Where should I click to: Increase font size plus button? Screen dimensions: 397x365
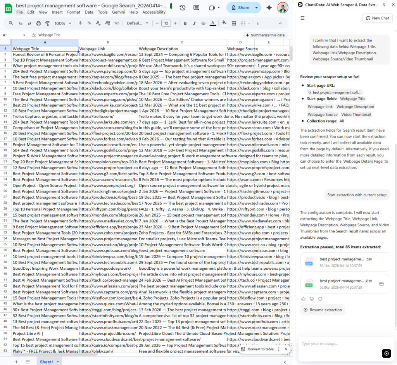[175, 23]
